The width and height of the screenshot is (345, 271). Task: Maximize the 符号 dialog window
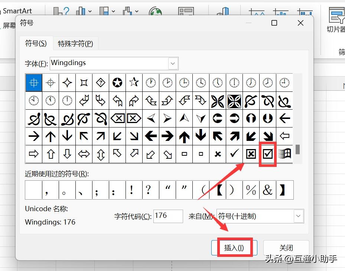pyautogui.click(x=274, y=23)
